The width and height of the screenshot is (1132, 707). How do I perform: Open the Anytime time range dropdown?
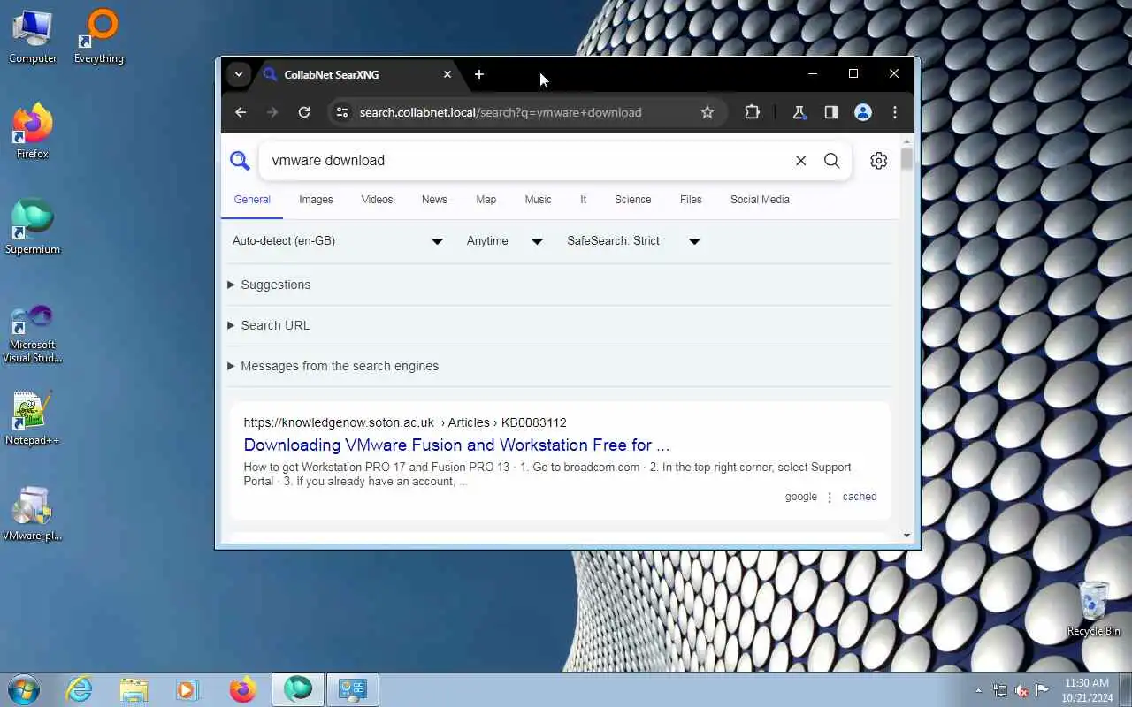[504, 240]
